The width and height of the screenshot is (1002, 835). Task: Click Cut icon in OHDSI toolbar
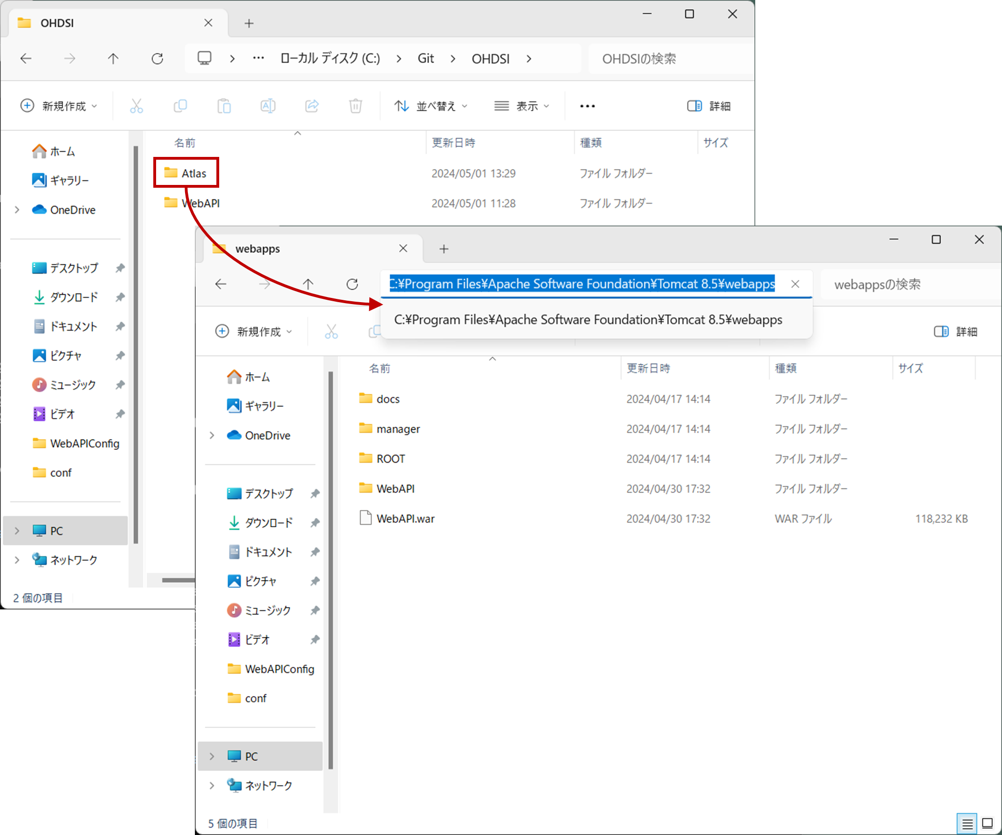[x=136, y=106]
